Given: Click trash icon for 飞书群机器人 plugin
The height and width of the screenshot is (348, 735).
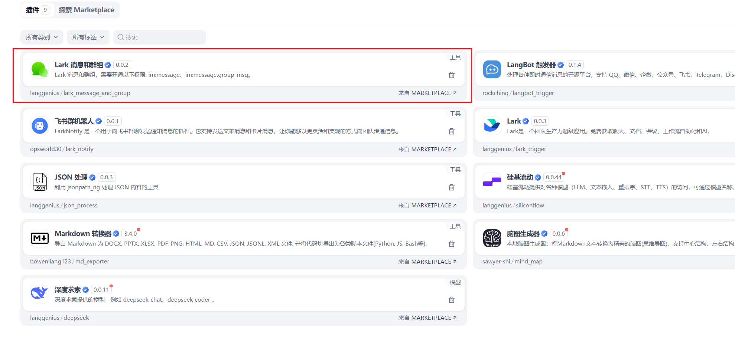Looking at the screenshot, I should pos(452,131).
